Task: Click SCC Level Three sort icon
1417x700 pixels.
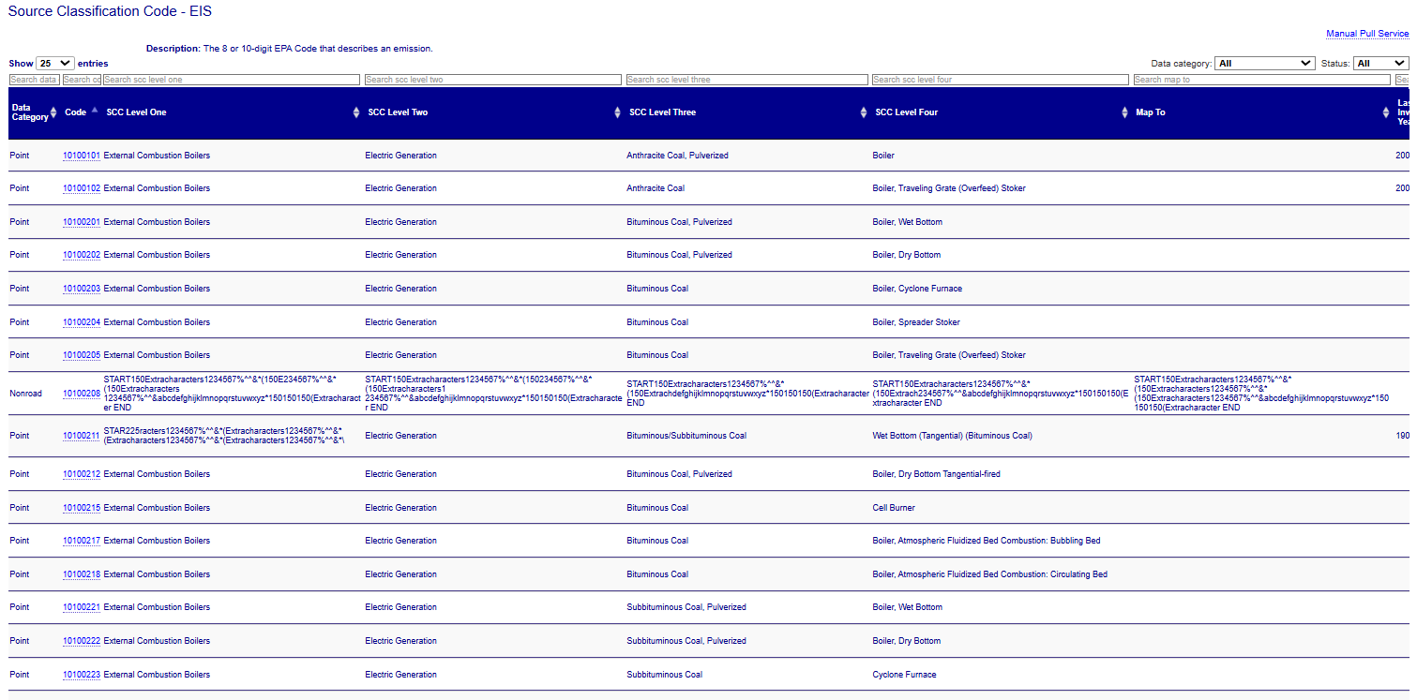Action: pos(864,112)
